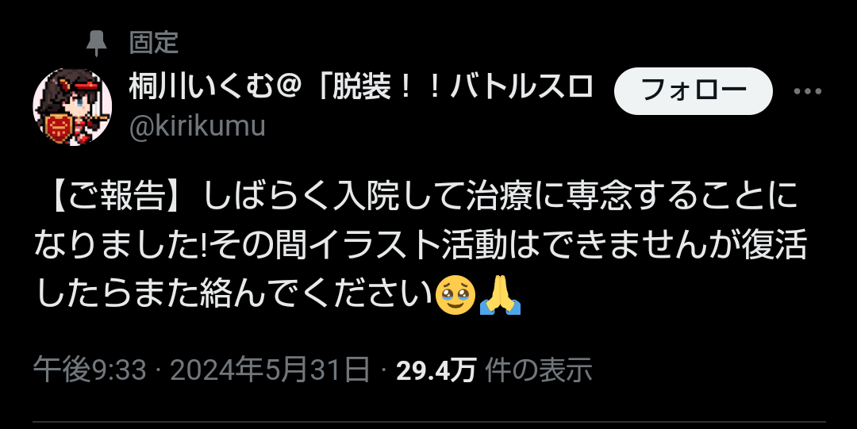Click the post line starting with なりました
Image resolution: width=857 pixels, height=429 pixels.
[421, 245]
